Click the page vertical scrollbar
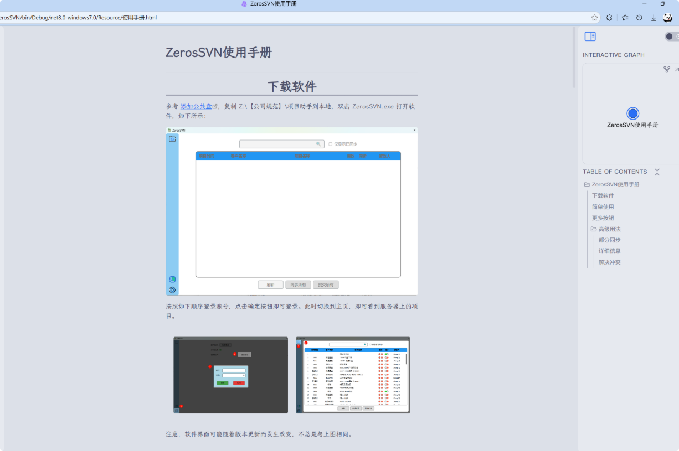Screen dimensions: 679x451 point(574,58)
